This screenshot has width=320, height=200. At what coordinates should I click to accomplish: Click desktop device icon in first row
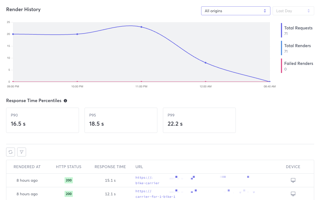click(293, 180)
